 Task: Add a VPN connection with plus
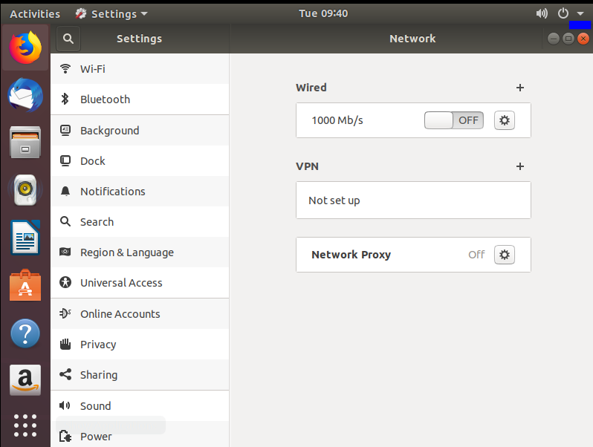[x=520, y=166]
